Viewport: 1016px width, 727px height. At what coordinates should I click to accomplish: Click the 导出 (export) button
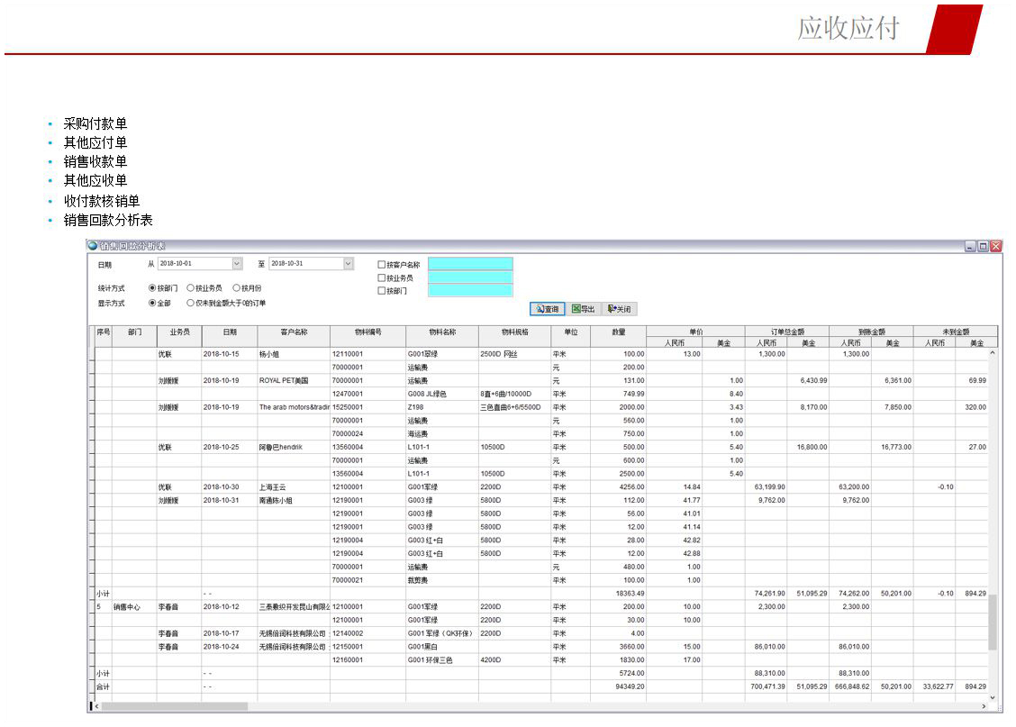pyautogui.click(x=583, y=309)
